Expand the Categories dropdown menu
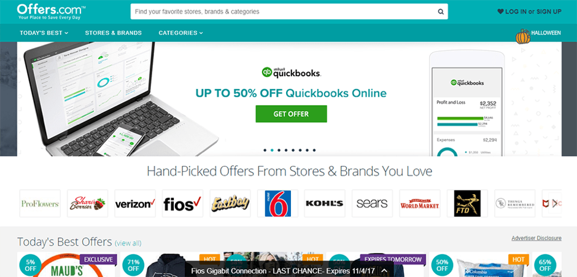Viewport: 577px width, 277px height. coord(180,33)
